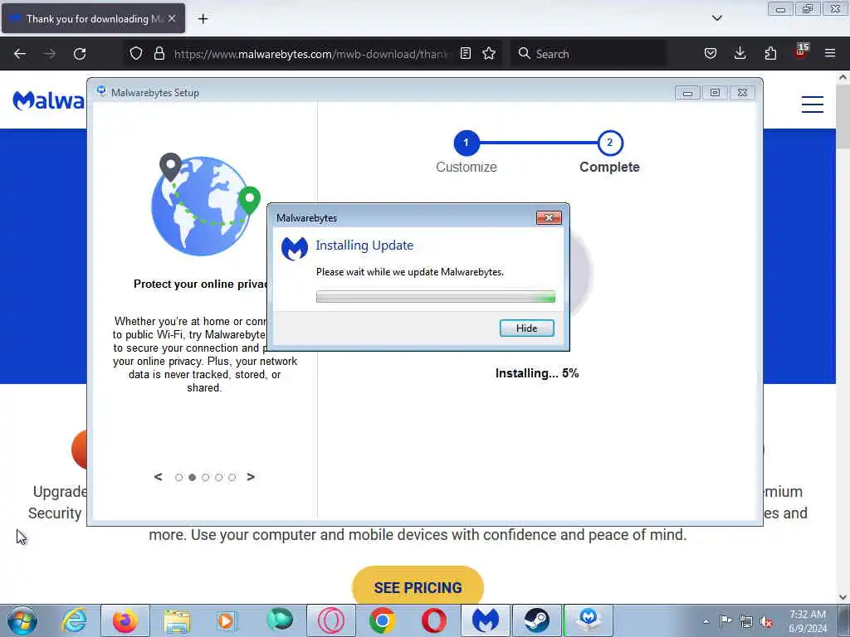Select the second carousel dot

pyautogui.click(x=192, y=477)
